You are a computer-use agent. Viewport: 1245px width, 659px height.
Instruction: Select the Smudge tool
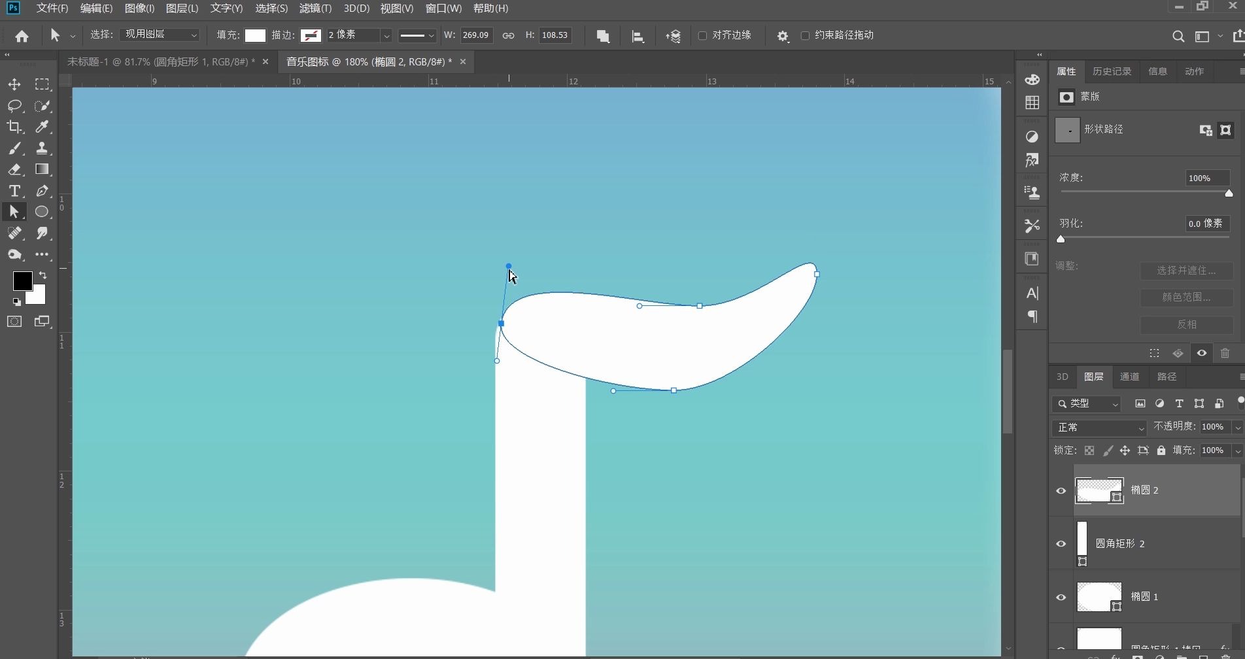[x=43, y=233]
